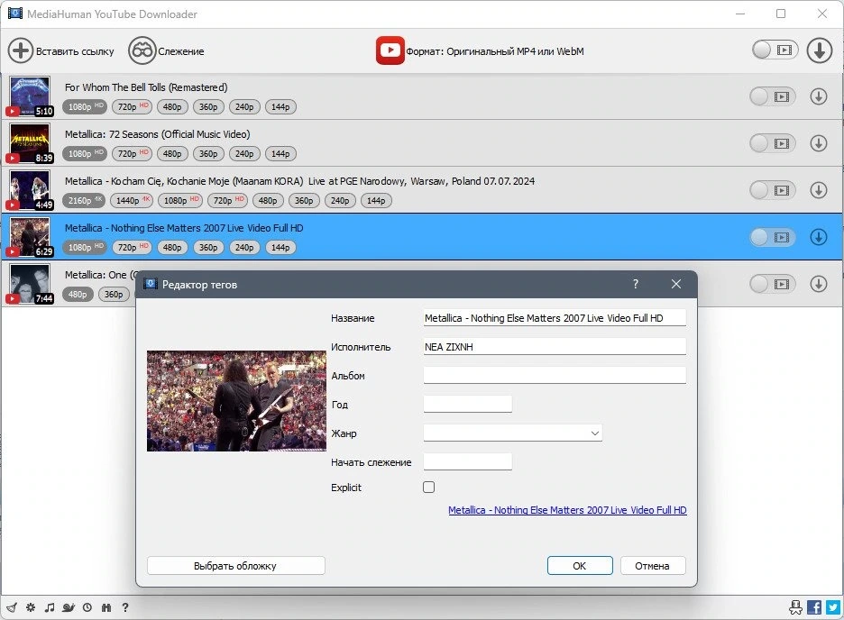Toggle global video switch in top toolbar
Screen dimensions: 844x620
coord(775,50)
